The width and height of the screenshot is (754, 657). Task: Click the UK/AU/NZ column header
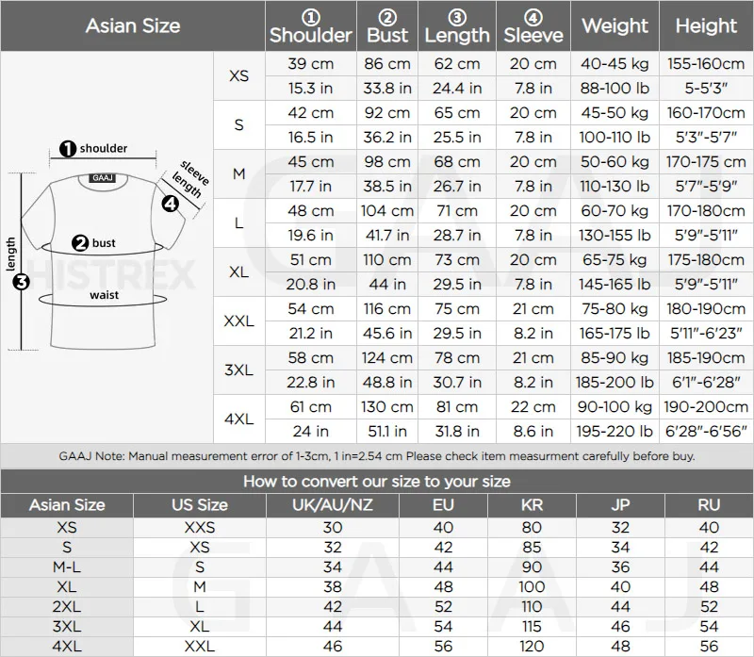pyautogui.click(x=333, y=505)
